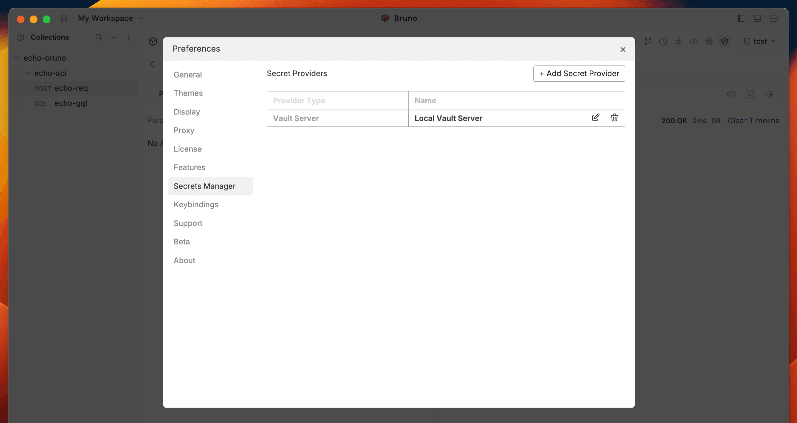Open the Keybindings preferences section

(196, 204)
